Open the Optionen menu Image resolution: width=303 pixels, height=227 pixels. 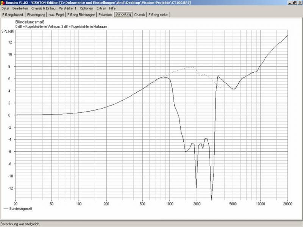click(86, 8)
